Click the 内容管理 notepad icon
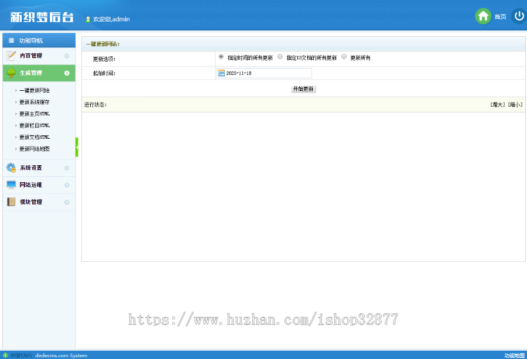This screenshot has width=527, height=359. tap(11, 56)
